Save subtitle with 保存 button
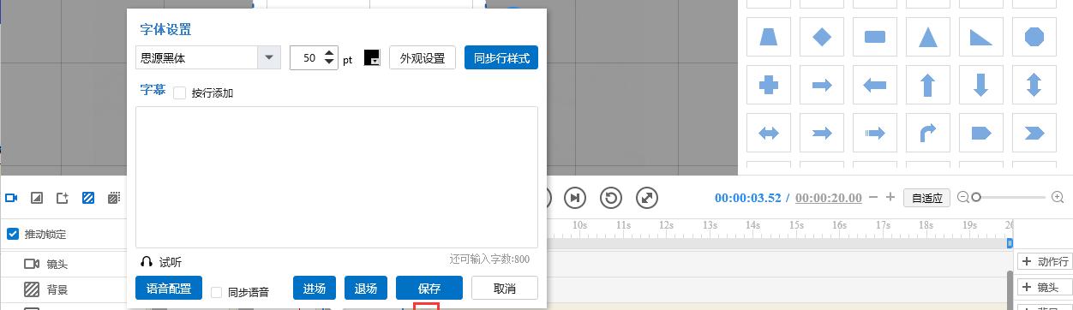This screenshot has height=310, width=1073. (x=429, y=288)
